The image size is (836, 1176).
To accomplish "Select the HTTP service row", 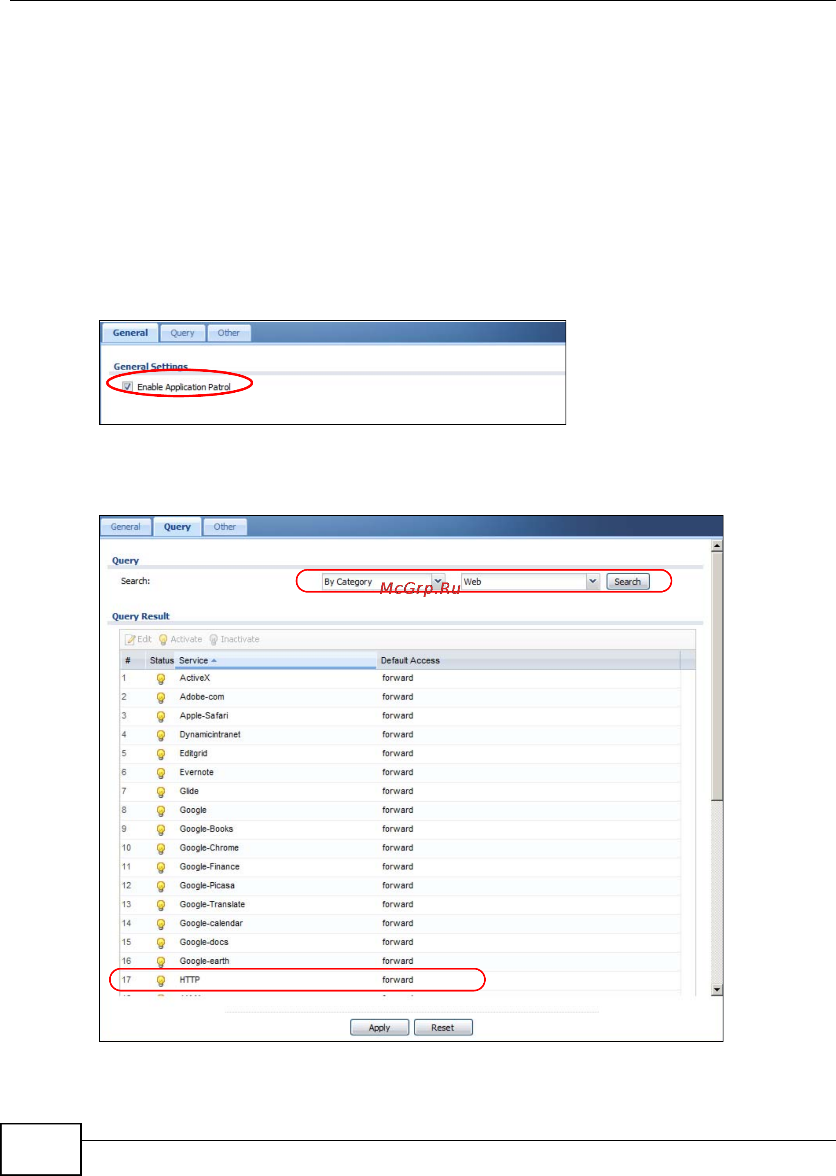I will coord(400,980).
